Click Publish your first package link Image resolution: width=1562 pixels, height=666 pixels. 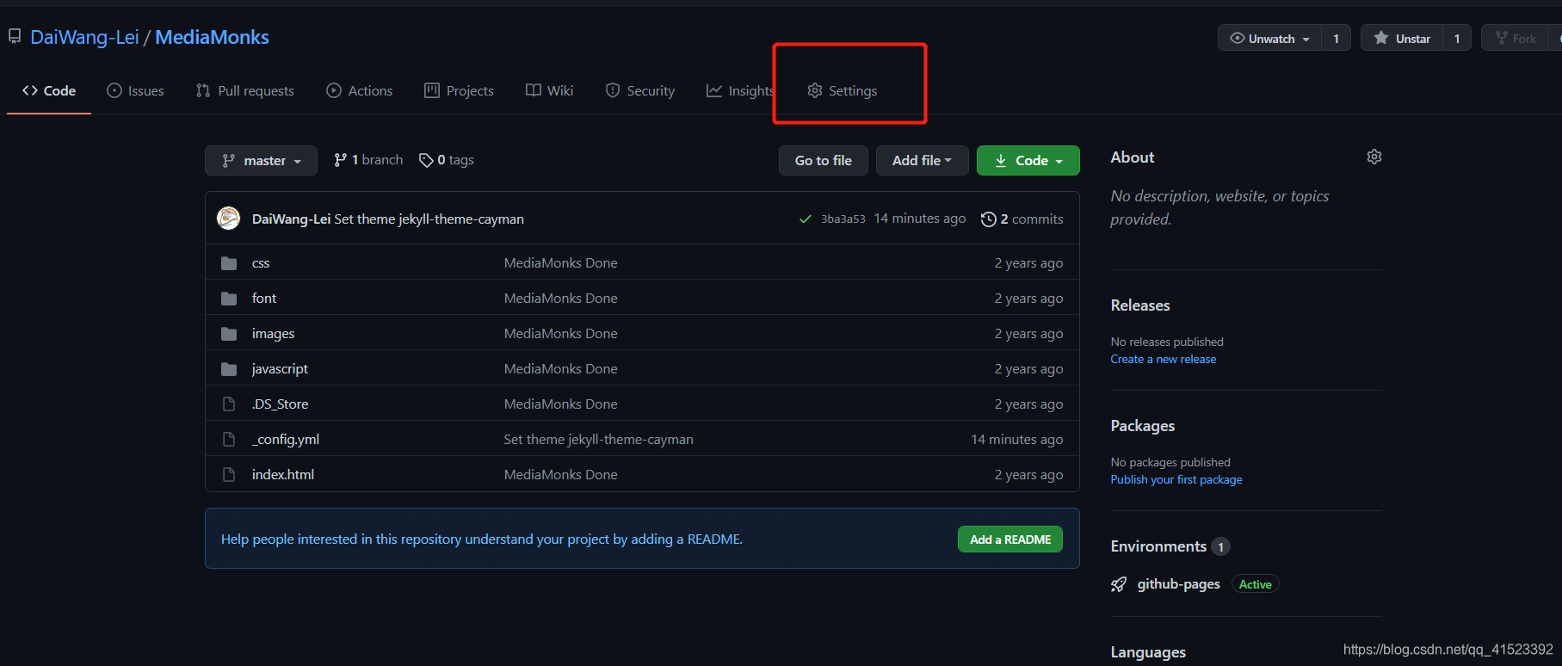(1176, 479)
